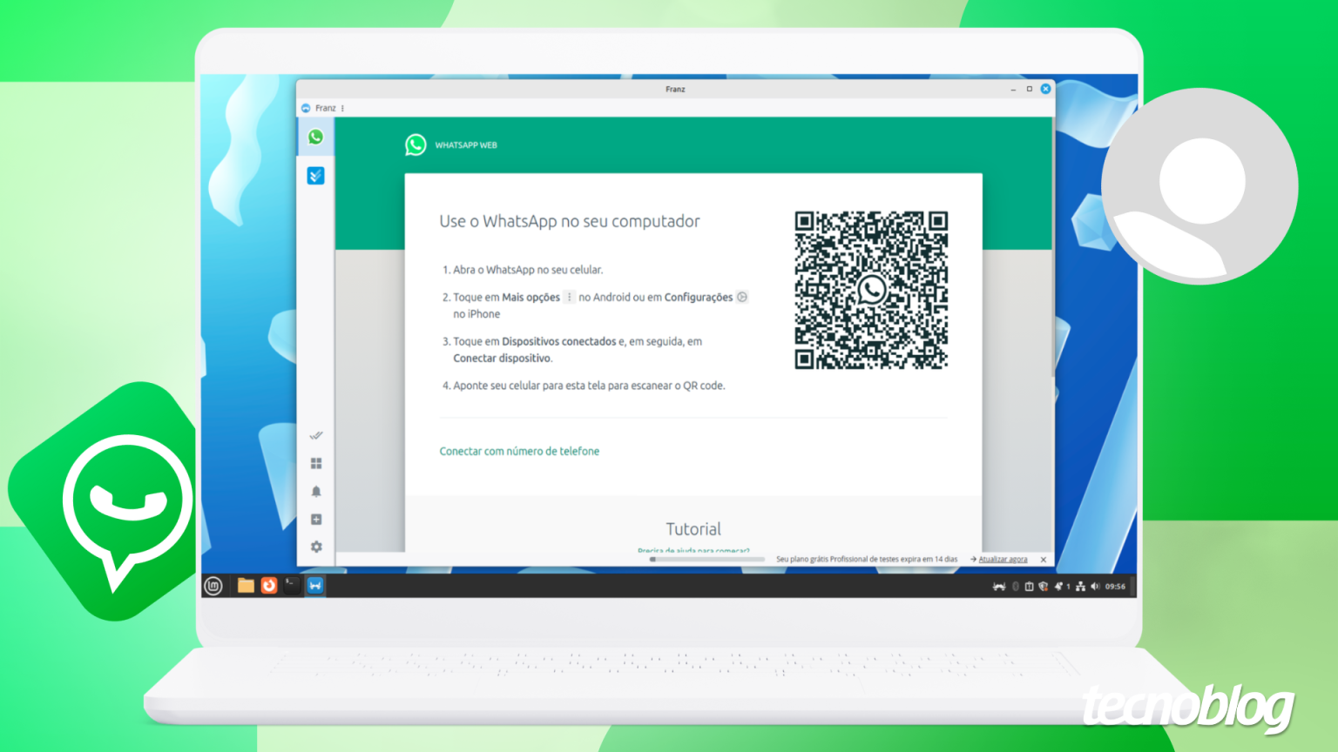Maximize the Franz window

coord(1029,89)
